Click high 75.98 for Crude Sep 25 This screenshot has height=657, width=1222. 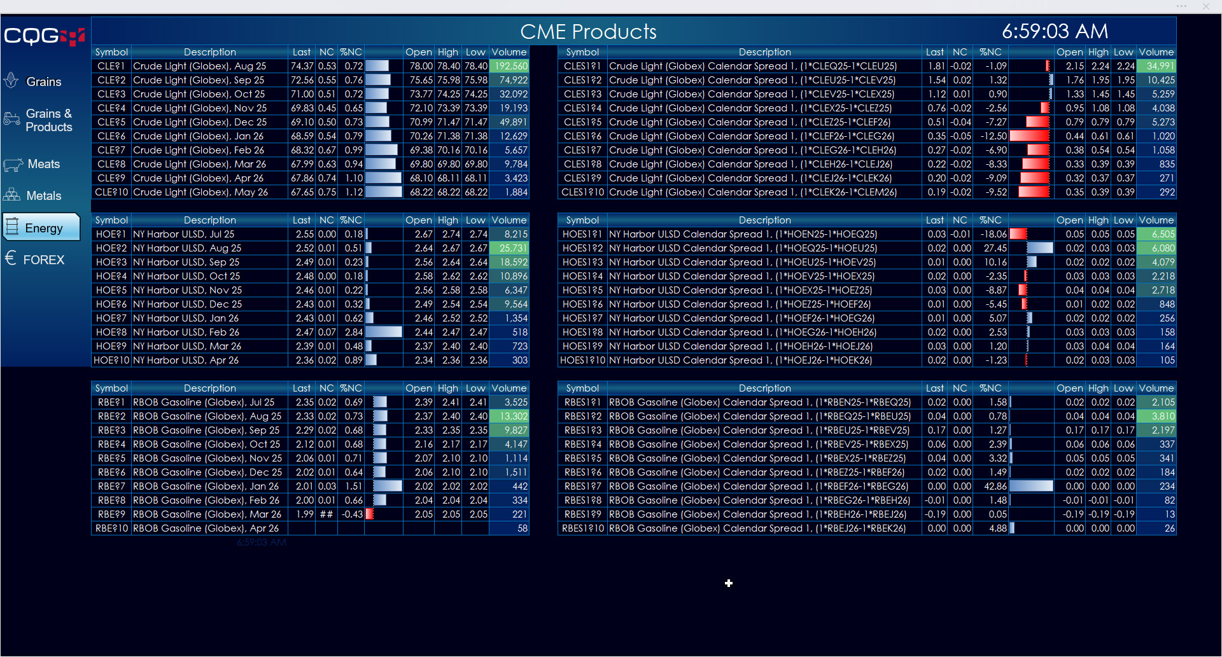448,80
